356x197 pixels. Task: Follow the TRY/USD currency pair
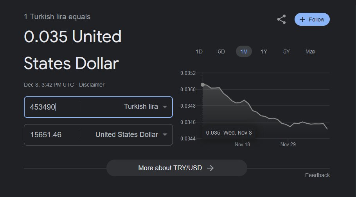click(x=312, y=20)
